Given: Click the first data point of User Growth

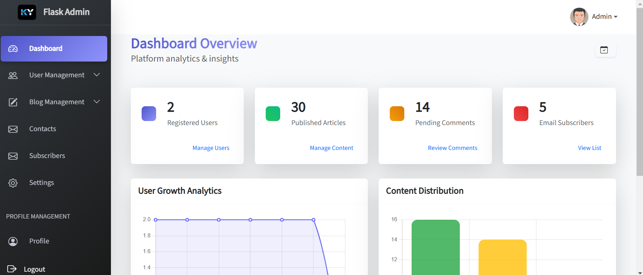Looking at the screenshot, I should [x=155, y=220].
